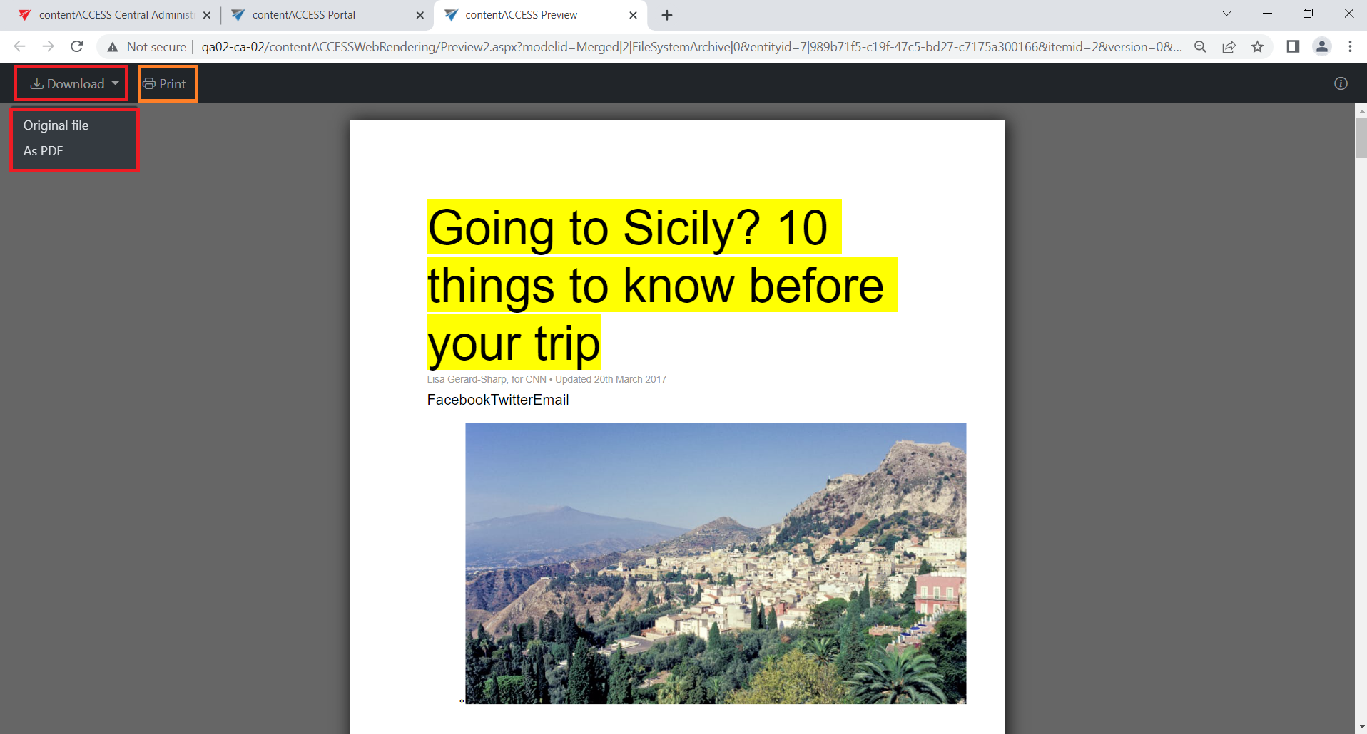Toggle the browser side panel icon

pos(1292,47)
